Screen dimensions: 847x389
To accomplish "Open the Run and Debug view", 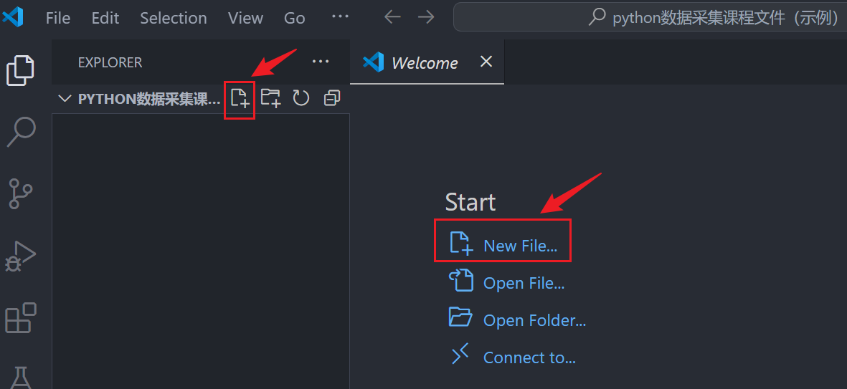I will pos(21,256).
